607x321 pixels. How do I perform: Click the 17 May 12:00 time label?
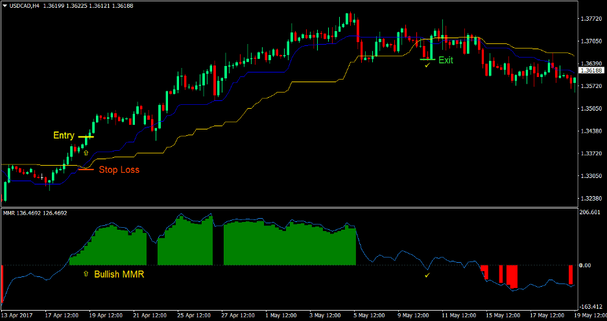tap(548, 315)
